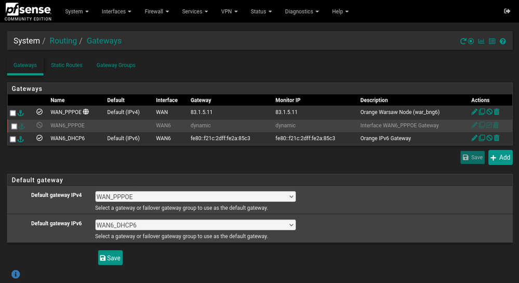Delete the WAN6_DHCP6 gateway via trash icon
The image size is (519, 283).
pos(497,138)
